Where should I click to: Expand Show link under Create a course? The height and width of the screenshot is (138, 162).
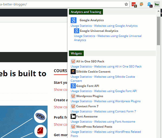pyautogui.click(x=60, y=107)
